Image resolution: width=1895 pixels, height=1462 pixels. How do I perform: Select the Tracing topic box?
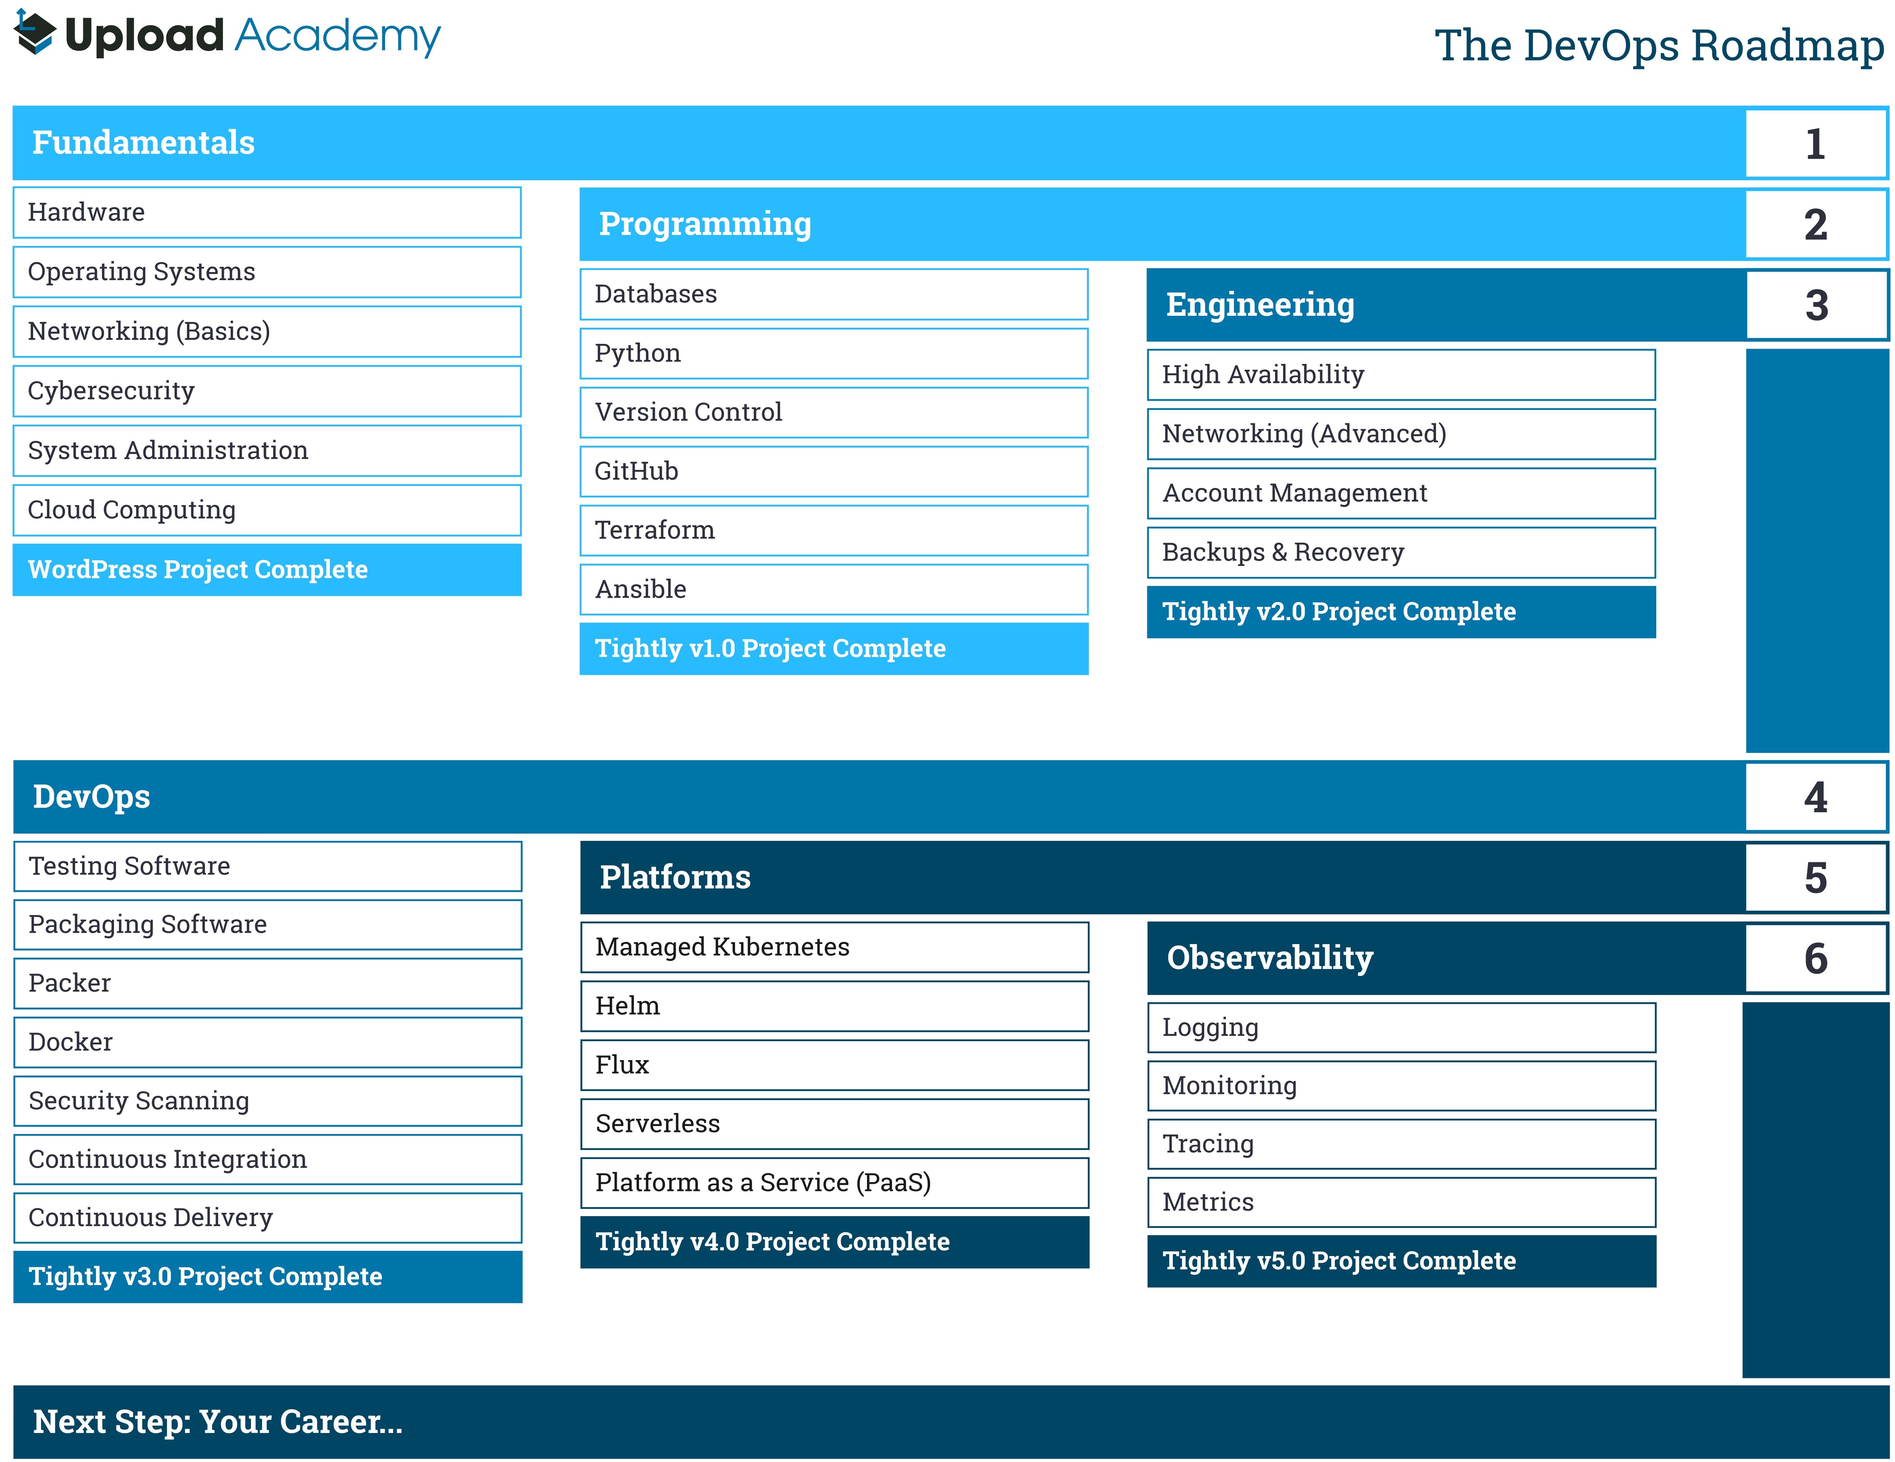(1400, 1143)
